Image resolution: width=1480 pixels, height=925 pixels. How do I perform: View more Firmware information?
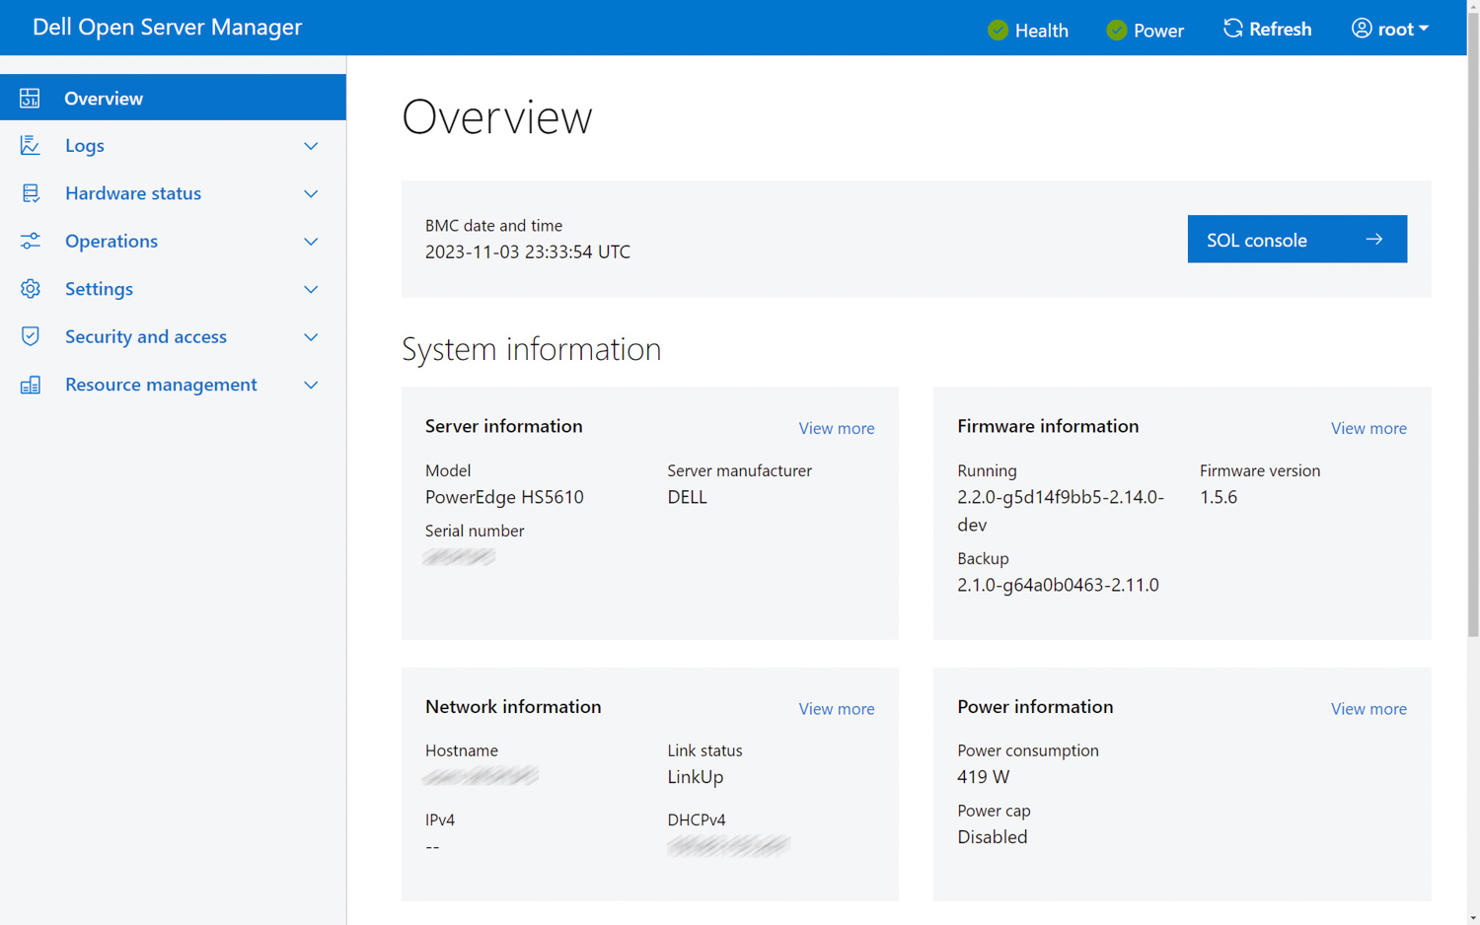(x=1369, y=428)
